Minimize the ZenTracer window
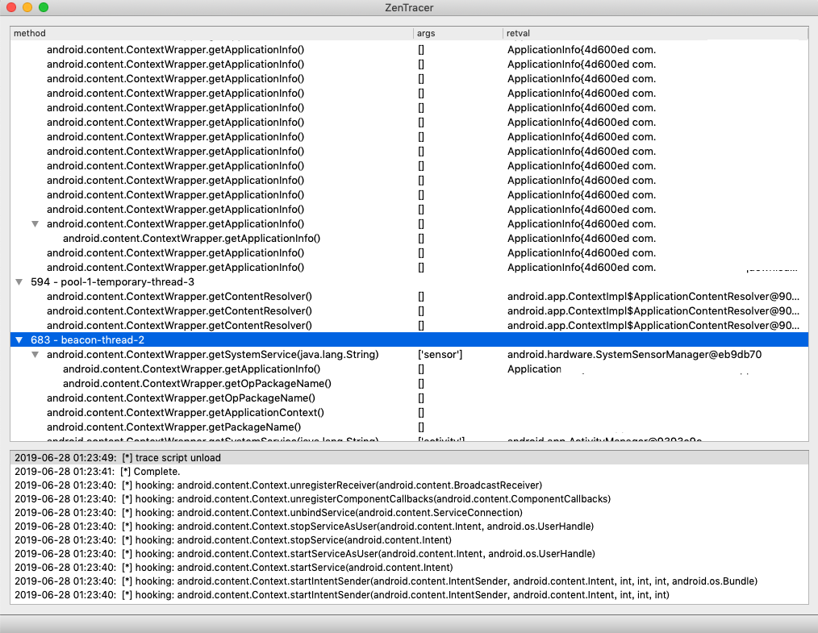Viewport: 818px width, 633px height. click(x=27, y=7)
